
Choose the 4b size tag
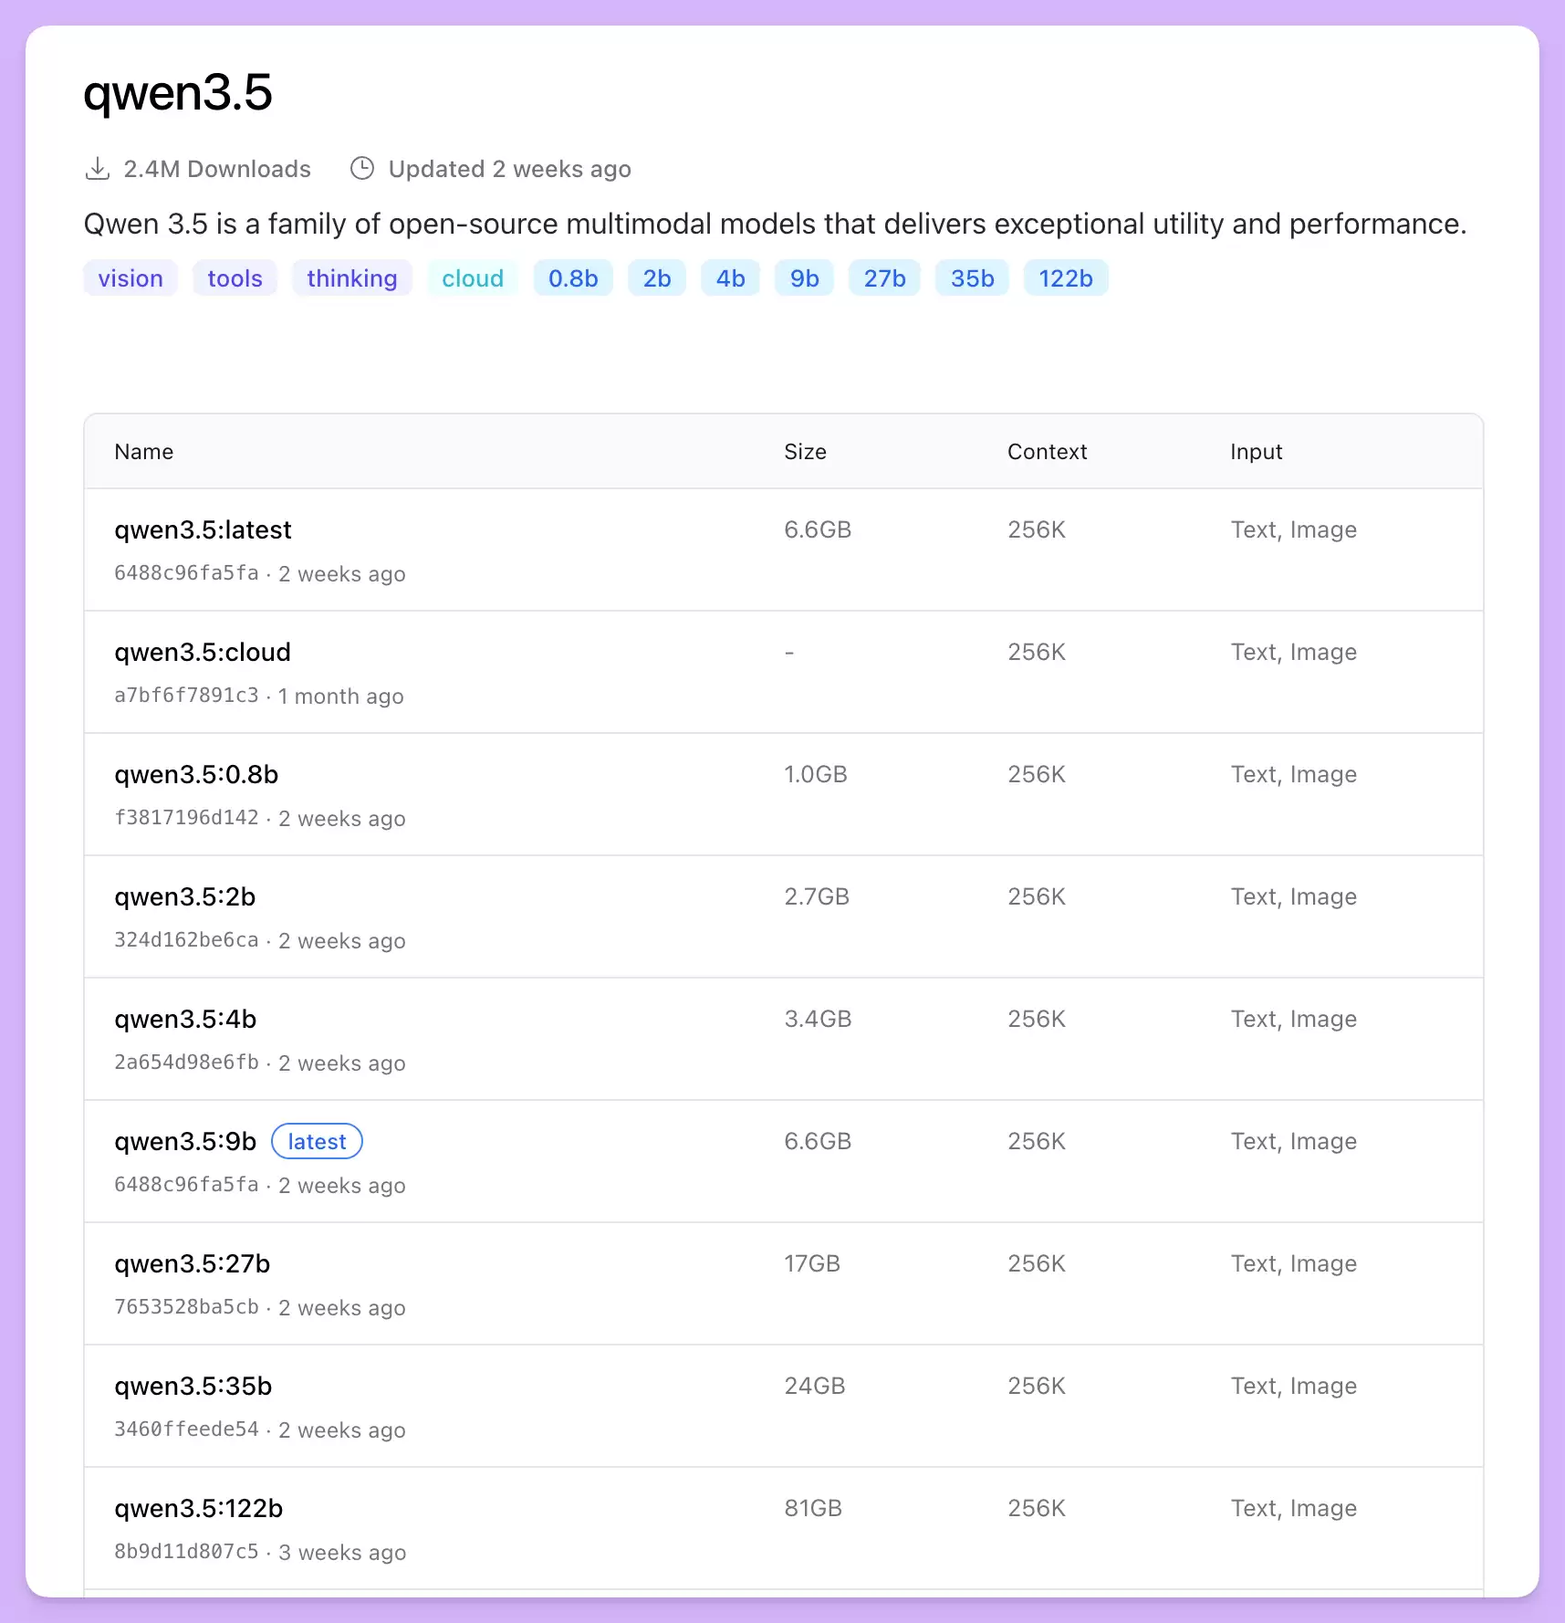(730, 278)
